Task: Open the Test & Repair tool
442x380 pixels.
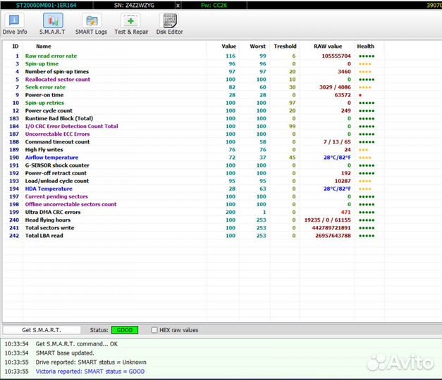Action: point(131,24)
